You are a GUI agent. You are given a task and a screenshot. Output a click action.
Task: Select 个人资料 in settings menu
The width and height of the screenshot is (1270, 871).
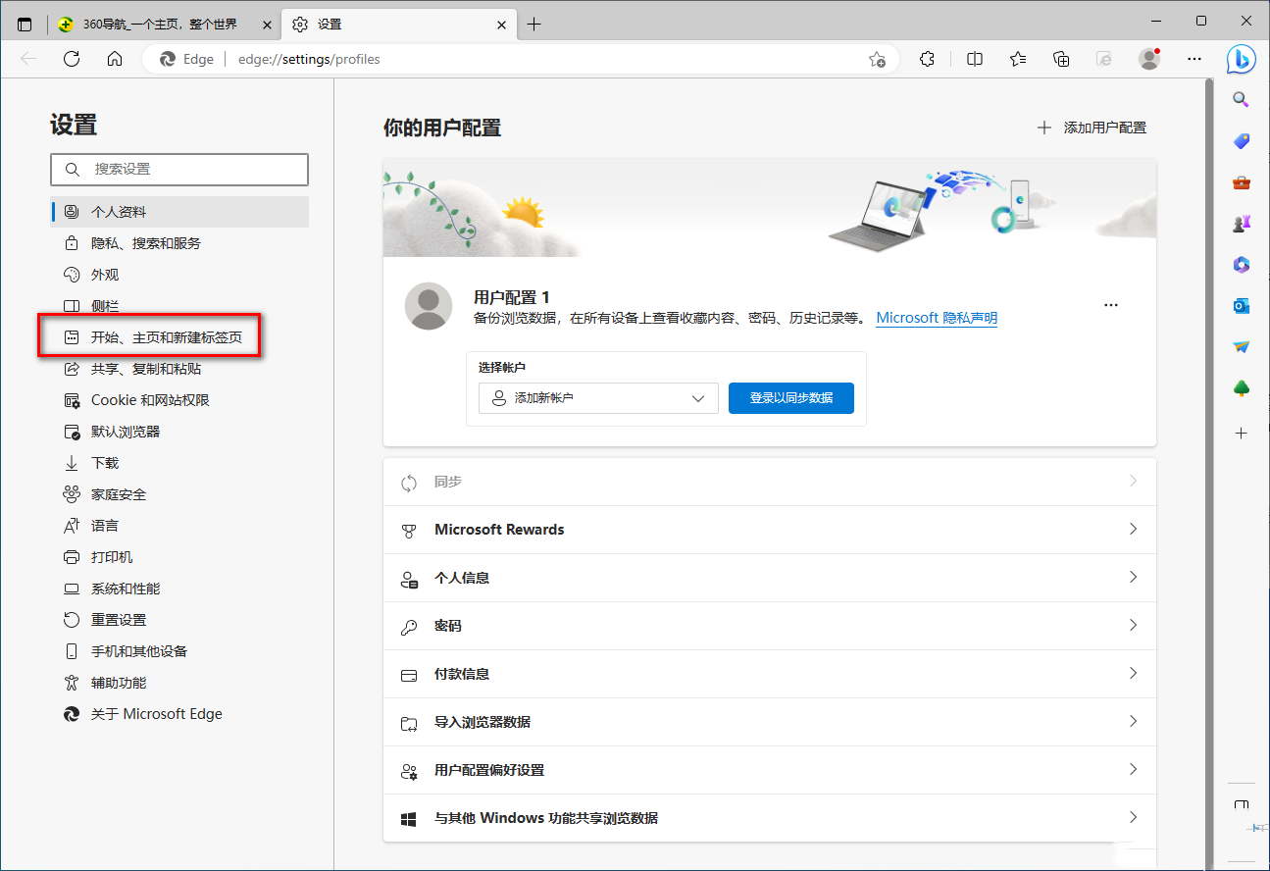pyautogui.click(x=179, y=212)
